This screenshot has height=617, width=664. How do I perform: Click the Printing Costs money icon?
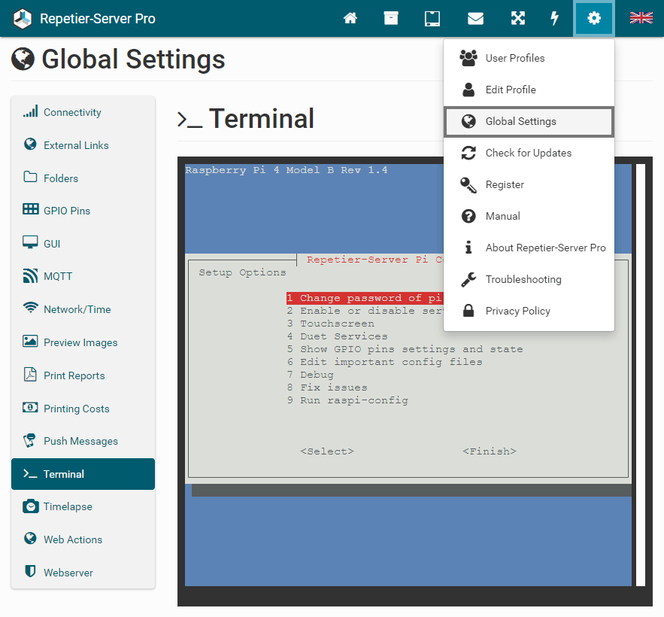[x=30, y=408]
